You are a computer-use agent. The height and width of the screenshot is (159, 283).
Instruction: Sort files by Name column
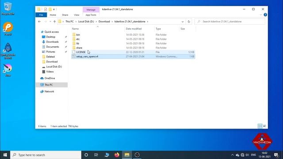point(75,29)
